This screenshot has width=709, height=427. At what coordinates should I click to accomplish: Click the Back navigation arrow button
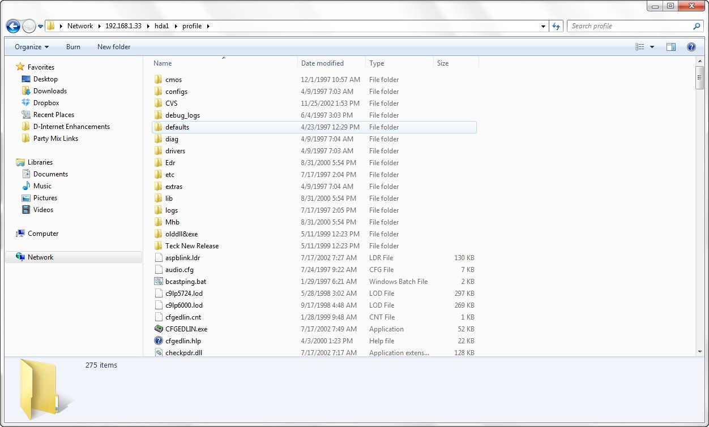coord(13,26)
